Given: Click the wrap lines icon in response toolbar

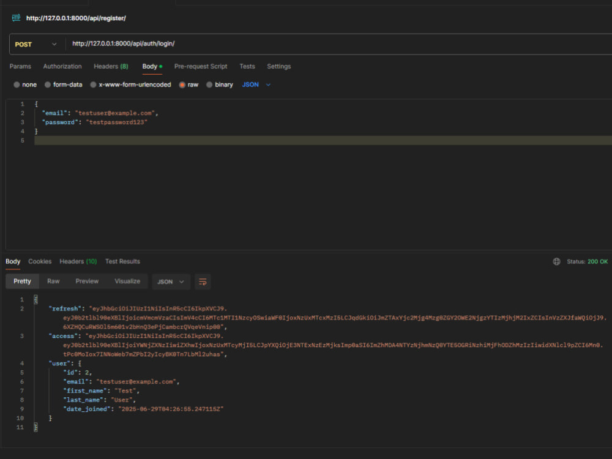Looking at the screenshot, I should (203, 282).
